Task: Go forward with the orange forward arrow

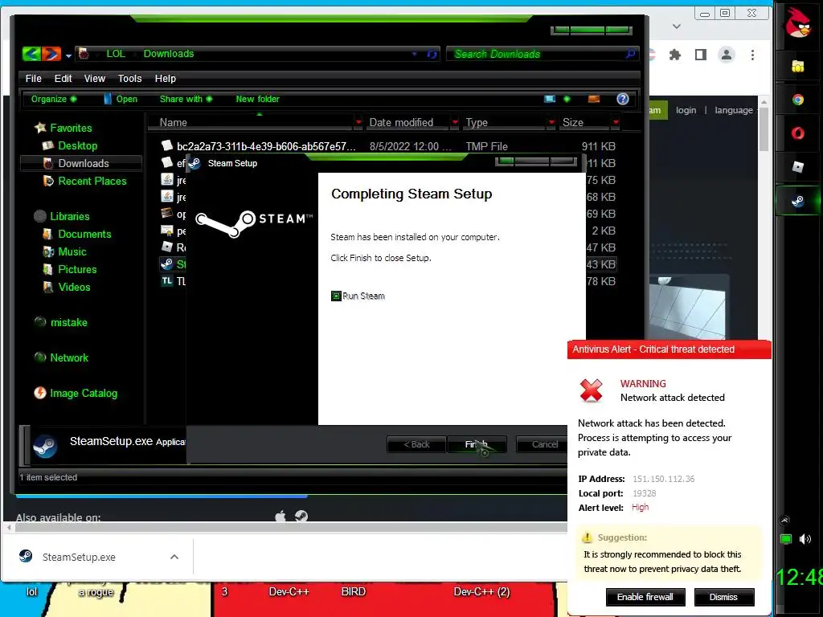Action: [51, 54]
